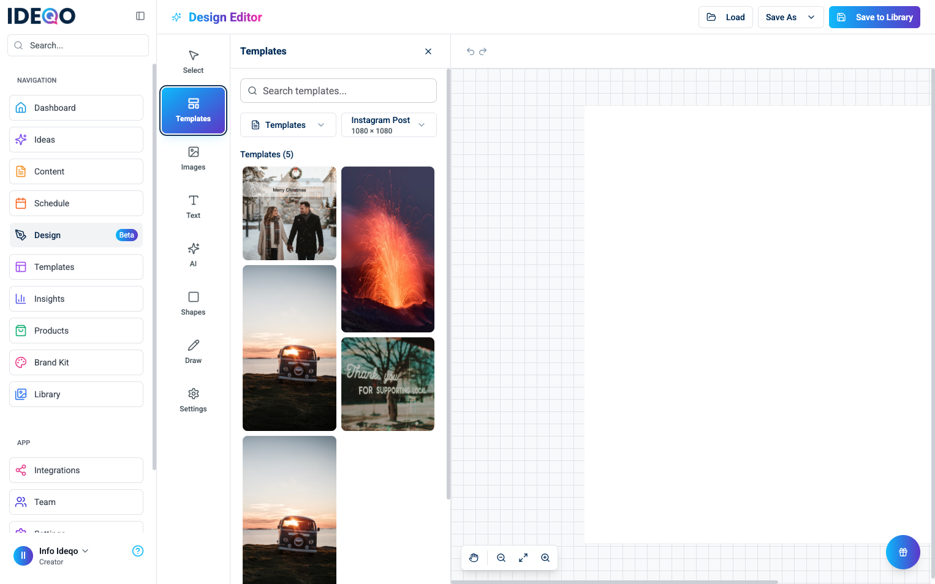Click the Load button
Viewport: 935px width, 584px height.
(725, 17)
